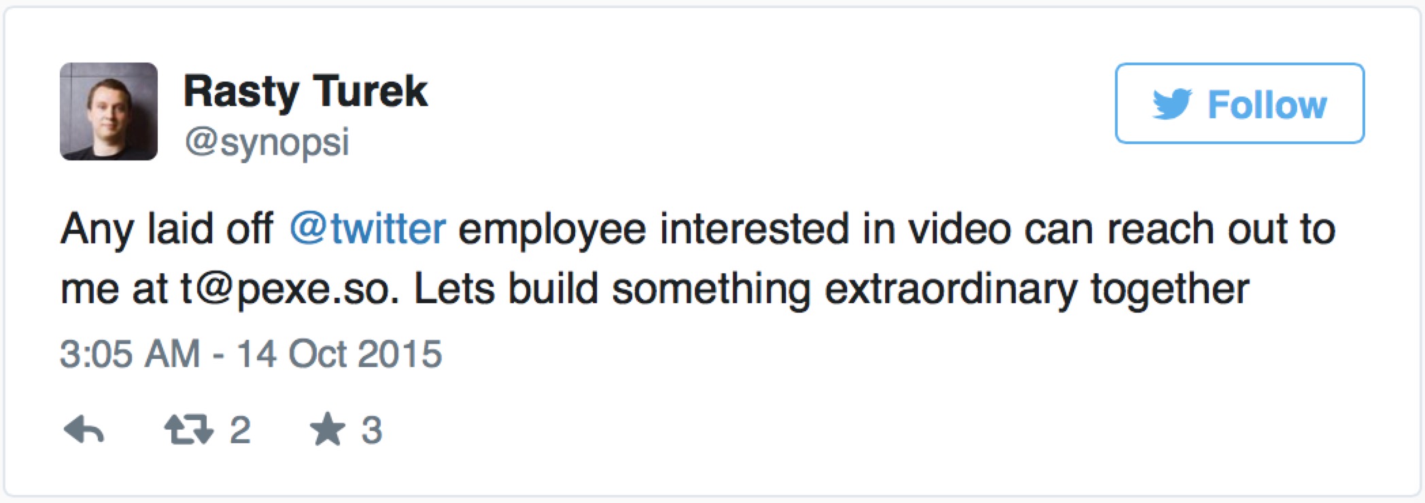Image resolution: width=1425 pixels, height=503 pixels.
Task: Click the word "together" ending the tweet
Action: [1170, 289]
